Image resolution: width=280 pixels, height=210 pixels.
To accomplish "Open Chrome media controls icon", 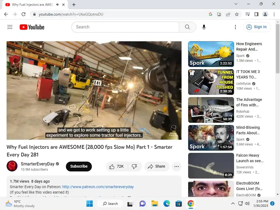I will pos(247,14).
